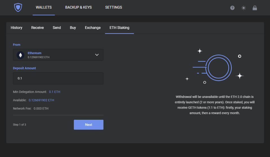Screen dimensions: 270x157
Task: Click the Ethereum coin icon
Action: (x=20, y=55)
